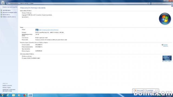The width and height of the screenshot is (173, 97).
Task: Select the active System window taskbar button
Action: click(x=30, y=95)
